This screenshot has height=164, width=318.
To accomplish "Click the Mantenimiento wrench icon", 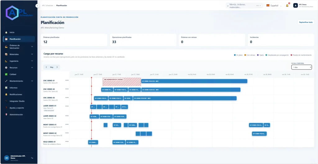I will (x=6, y=81).
